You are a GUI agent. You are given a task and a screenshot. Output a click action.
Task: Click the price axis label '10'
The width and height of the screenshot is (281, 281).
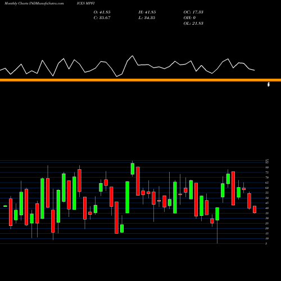coord(267,238)
